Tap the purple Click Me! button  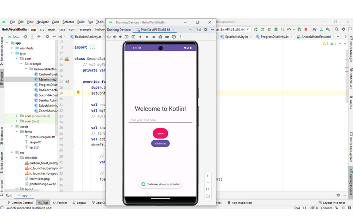point(160,143)
